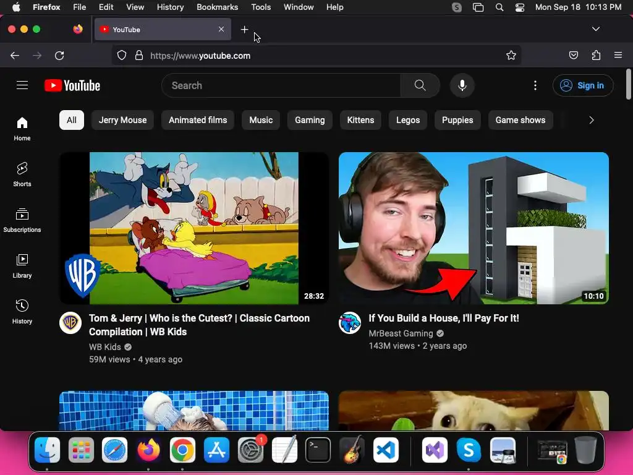Screen dimensions: 633x475
Task: Open the Help menu
Action: tap(334, 7)
